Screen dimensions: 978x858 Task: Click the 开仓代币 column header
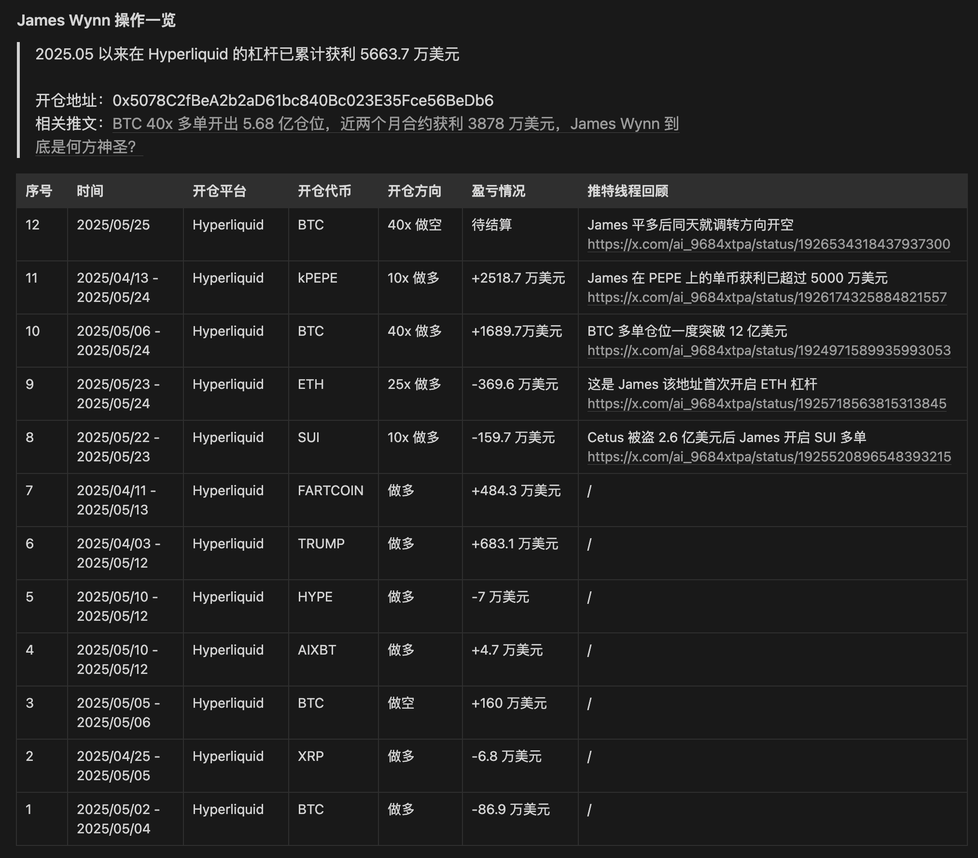(x=324, y=191)
